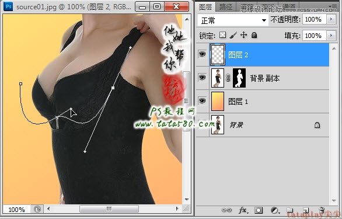Click the document's horizontal scrollbar thumb
The image size is (342, 219).
click(109, 208)
